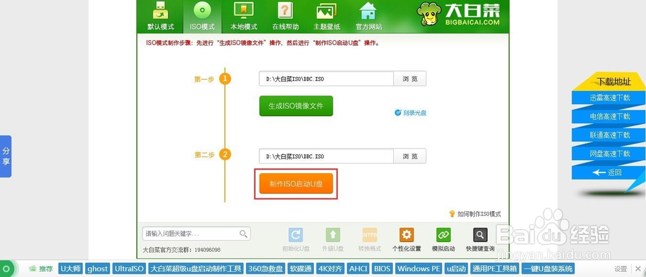The width and height of the screenshot is (646, 277).
Task: Click 浏览 button for second step
Action: coord(410,156)
